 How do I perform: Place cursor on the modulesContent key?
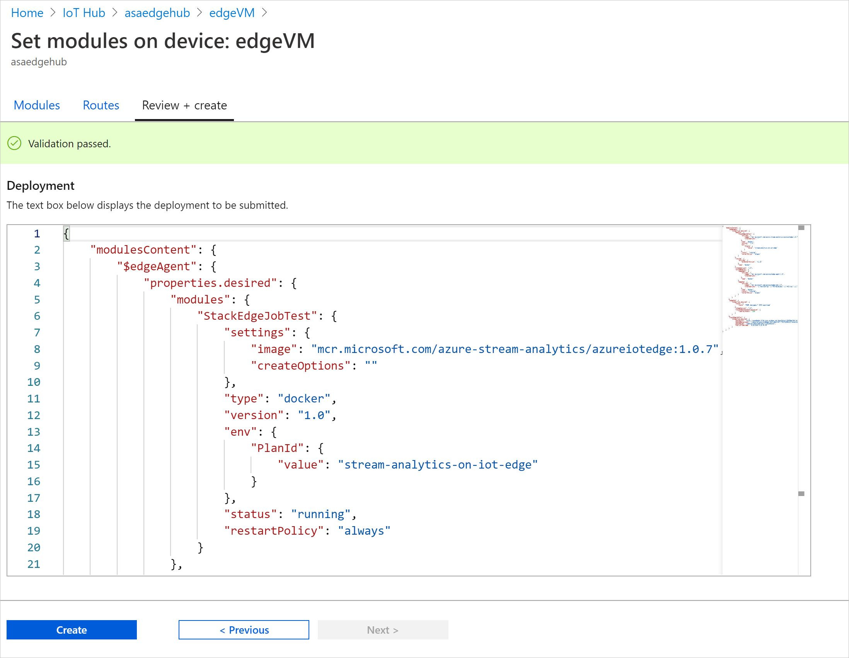click(x=144, y=250)
